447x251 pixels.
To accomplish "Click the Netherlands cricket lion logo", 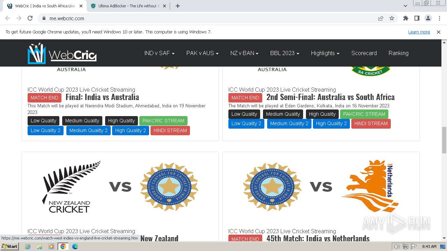I will tap(370, 186).
